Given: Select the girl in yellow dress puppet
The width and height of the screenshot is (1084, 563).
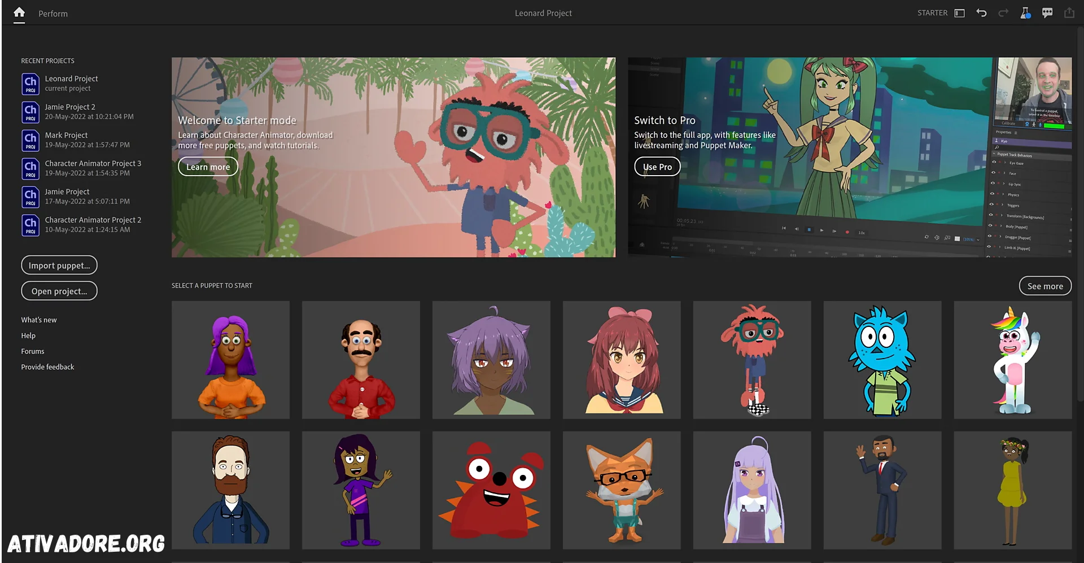Looking at the screenshot, I should tap(1013, 490).
